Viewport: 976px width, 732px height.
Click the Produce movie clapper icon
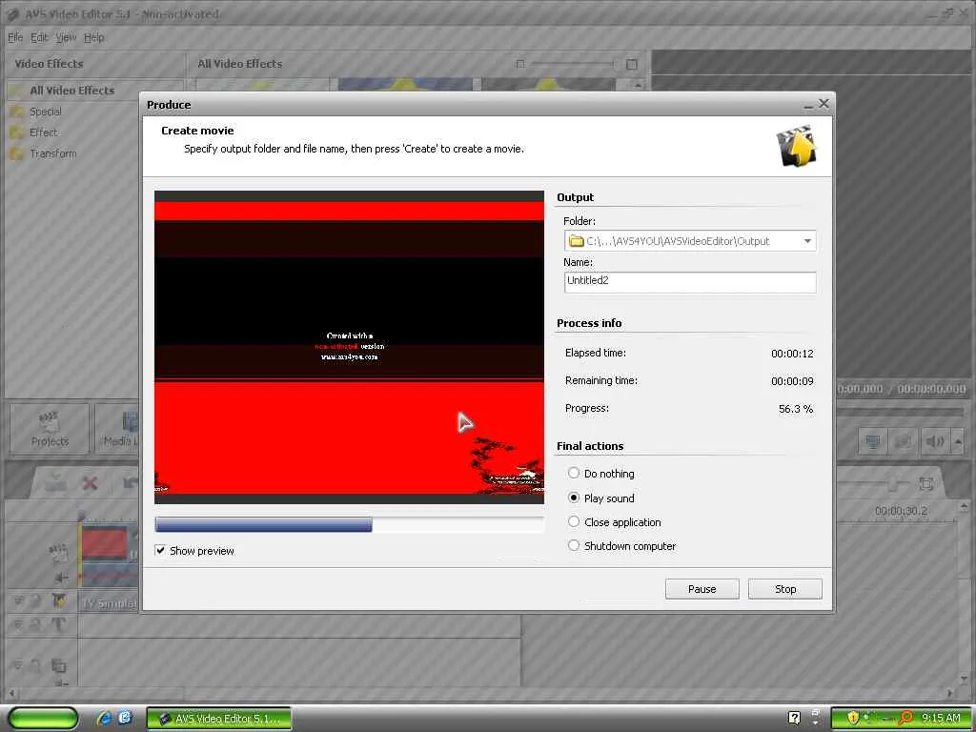click(796, 146)
